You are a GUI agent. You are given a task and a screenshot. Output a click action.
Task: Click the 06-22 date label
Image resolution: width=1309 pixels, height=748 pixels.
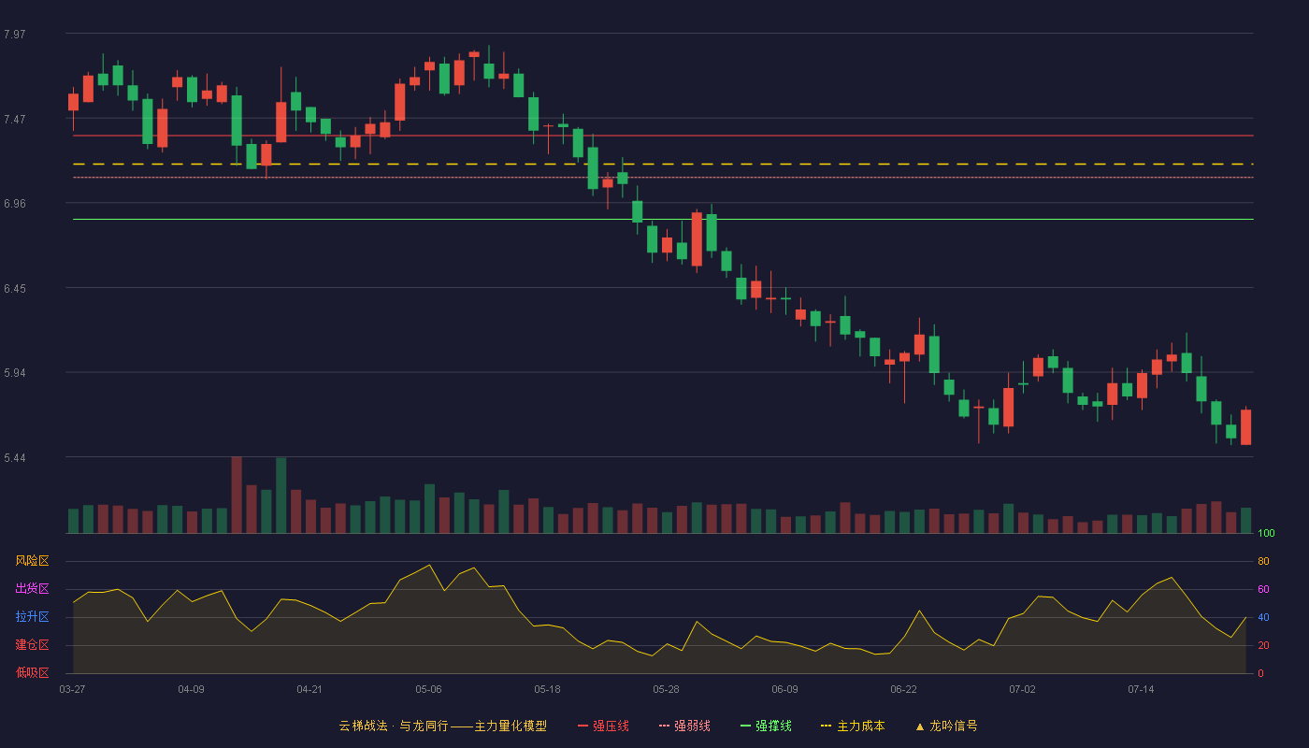pyautogui.click(x=903, y=689)
